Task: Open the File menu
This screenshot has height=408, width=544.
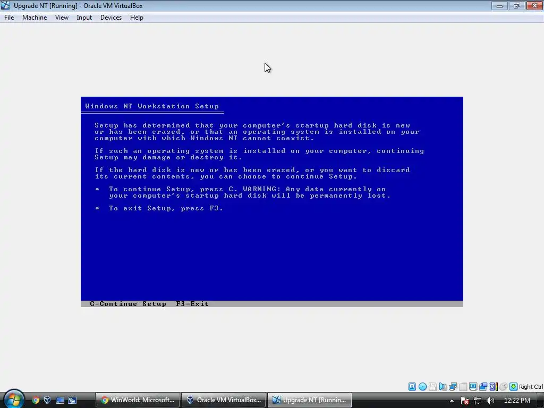Action: pyautogui.click(x=9, y=18)
